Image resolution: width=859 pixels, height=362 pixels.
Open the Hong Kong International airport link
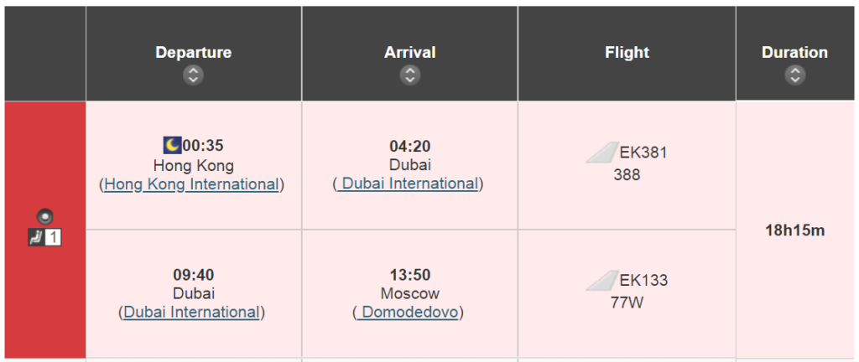pyautogui.click(x=192, y=184)
